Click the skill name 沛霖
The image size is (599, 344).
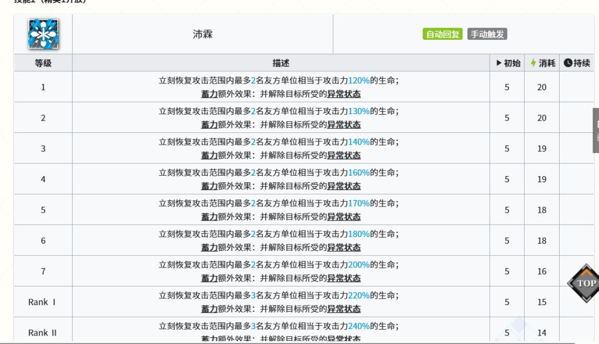point(202,34)
